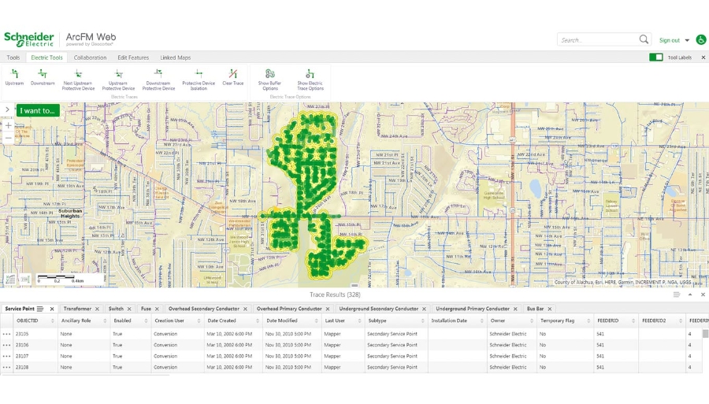Screen dimensions: 709x404
Task: Toggle sort order on Date Created column
Action: (221, 321)
